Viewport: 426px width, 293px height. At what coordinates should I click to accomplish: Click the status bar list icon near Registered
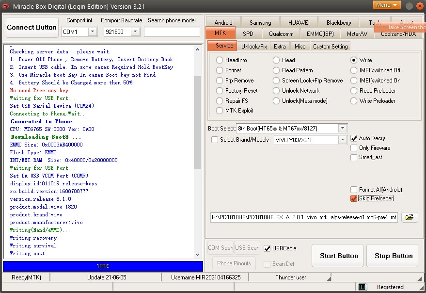point(362,287)
